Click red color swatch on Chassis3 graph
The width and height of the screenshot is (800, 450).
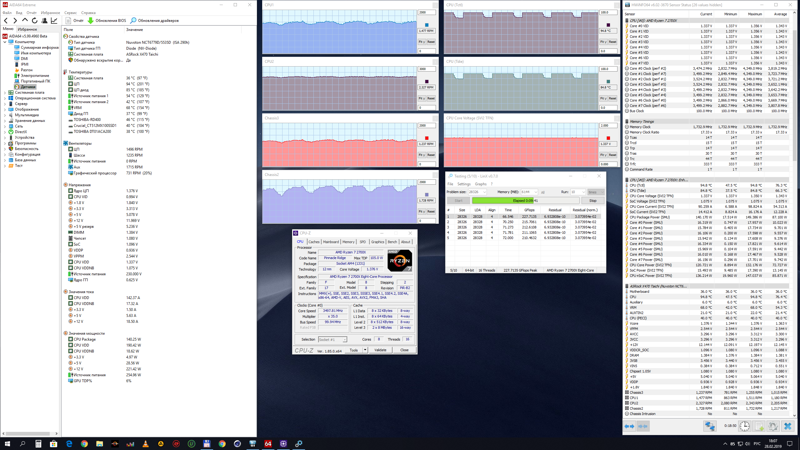427,138
